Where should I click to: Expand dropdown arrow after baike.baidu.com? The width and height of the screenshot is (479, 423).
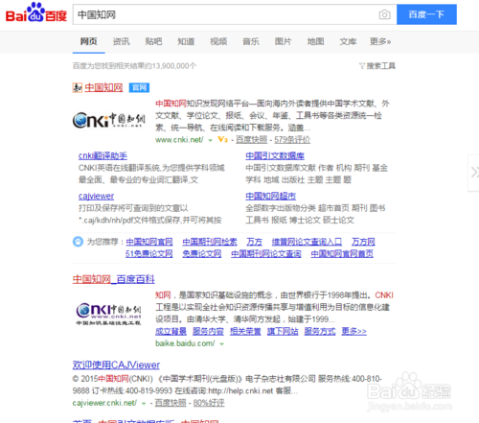click(221, 344)
